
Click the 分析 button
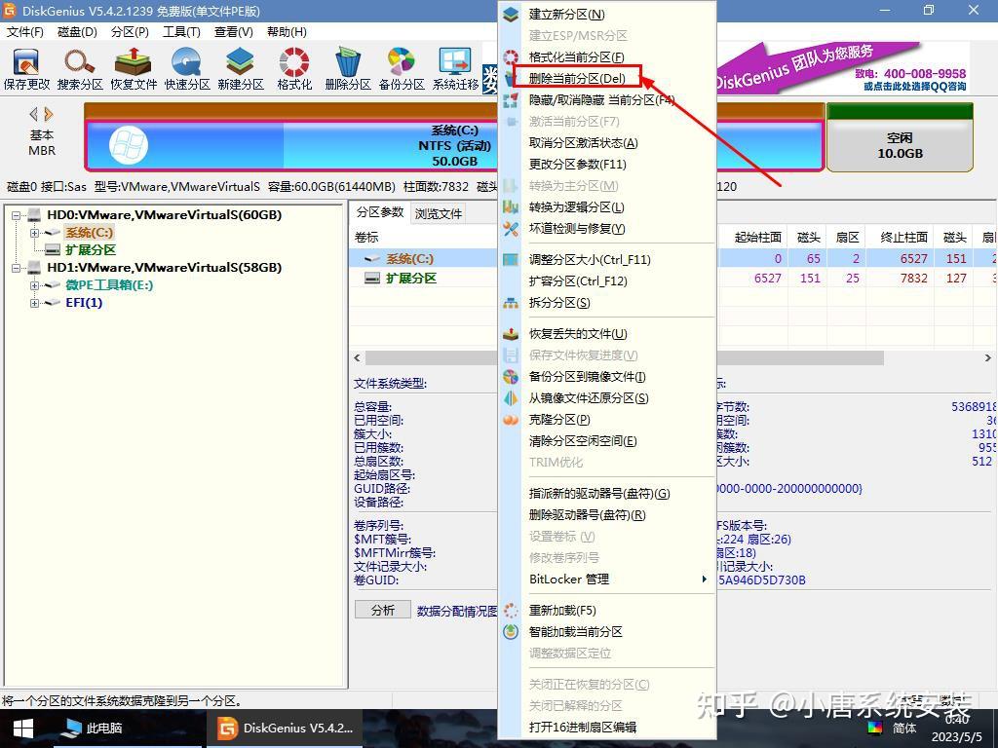pos(382,610)
